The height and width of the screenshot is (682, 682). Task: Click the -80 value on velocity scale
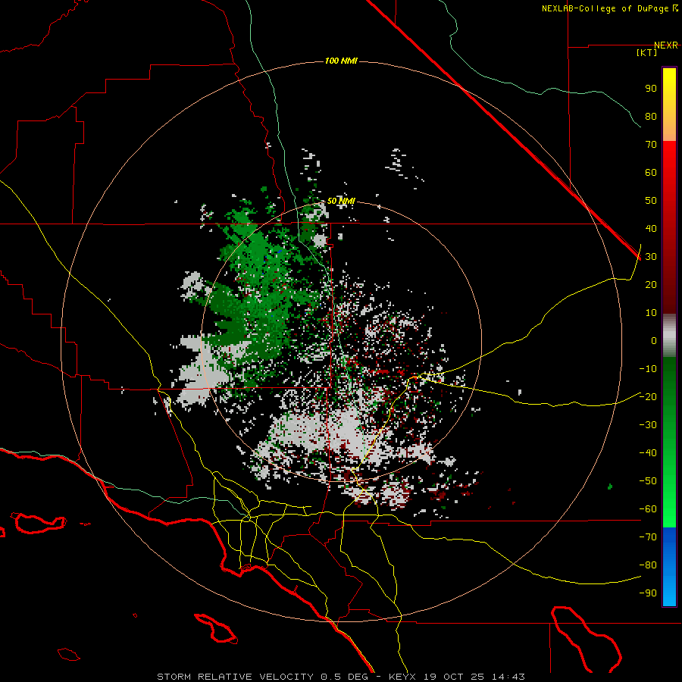[x=648, y=565]
